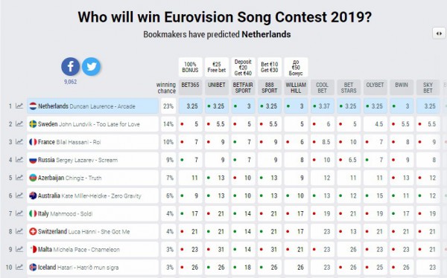Screen dimensions: 447x278
Task: Open the Deposit €20 Get €40 offer
Action: point(243,67)
